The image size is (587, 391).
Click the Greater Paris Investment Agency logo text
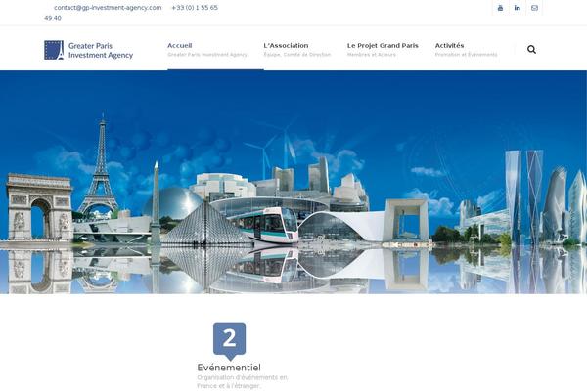(x=101, y=50)
